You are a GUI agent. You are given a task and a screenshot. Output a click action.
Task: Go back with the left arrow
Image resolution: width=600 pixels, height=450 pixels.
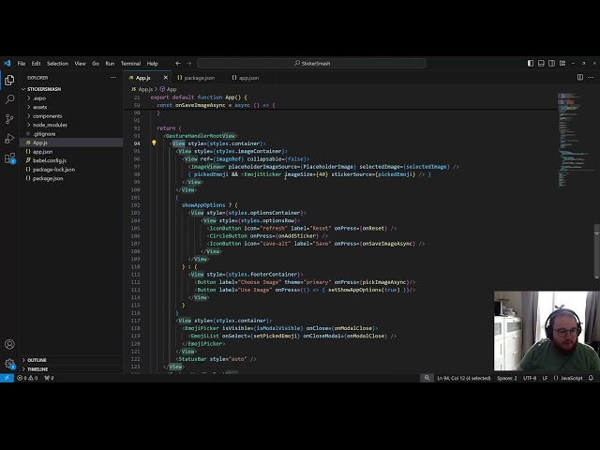click(178, 63)
